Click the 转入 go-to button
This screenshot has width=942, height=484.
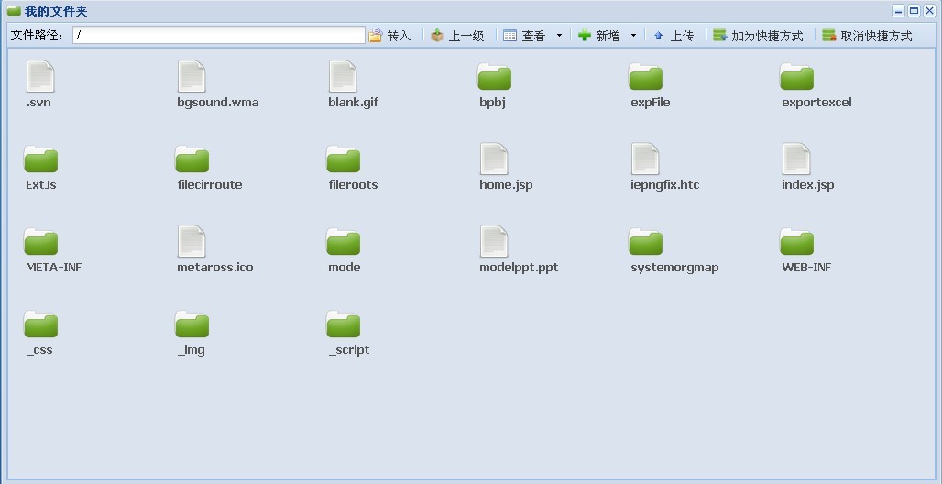390,36
